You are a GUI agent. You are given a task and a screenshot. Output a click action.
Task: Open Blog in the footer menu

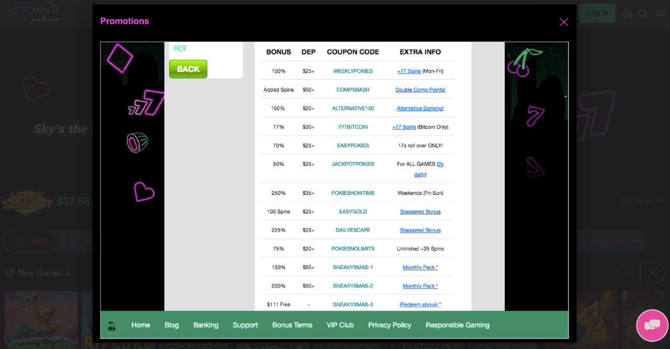coord(171,325)
